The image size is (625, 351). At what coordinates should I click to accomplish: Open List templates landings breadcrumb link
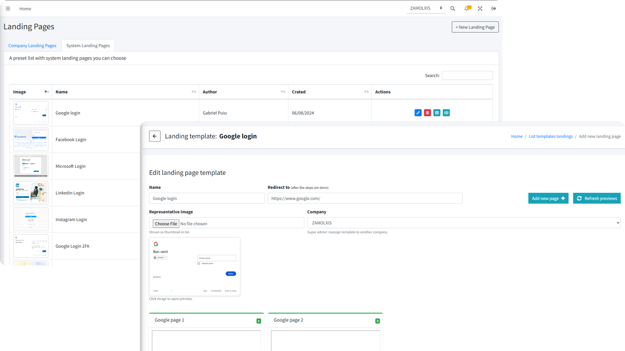click(x=550, y=136)
